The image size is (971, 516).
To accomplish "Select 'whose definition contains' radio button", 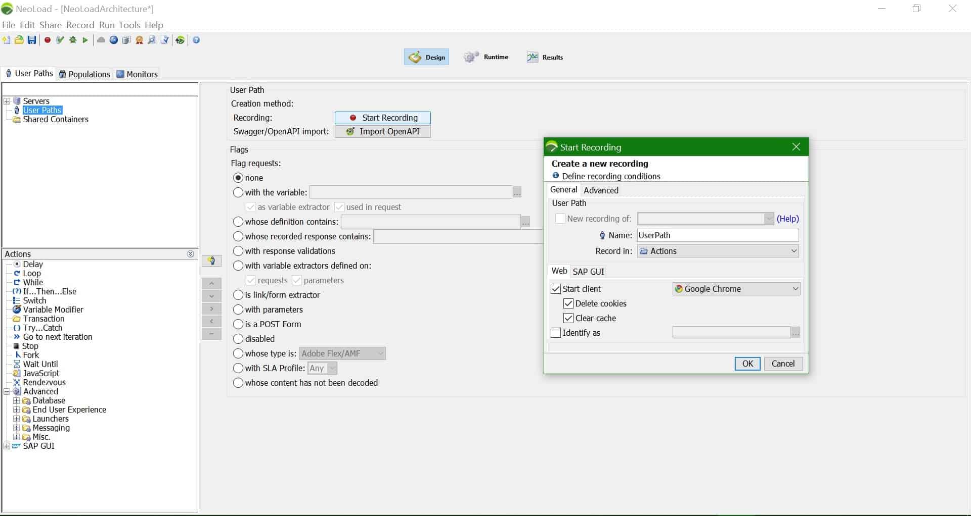I will (238, 222).
